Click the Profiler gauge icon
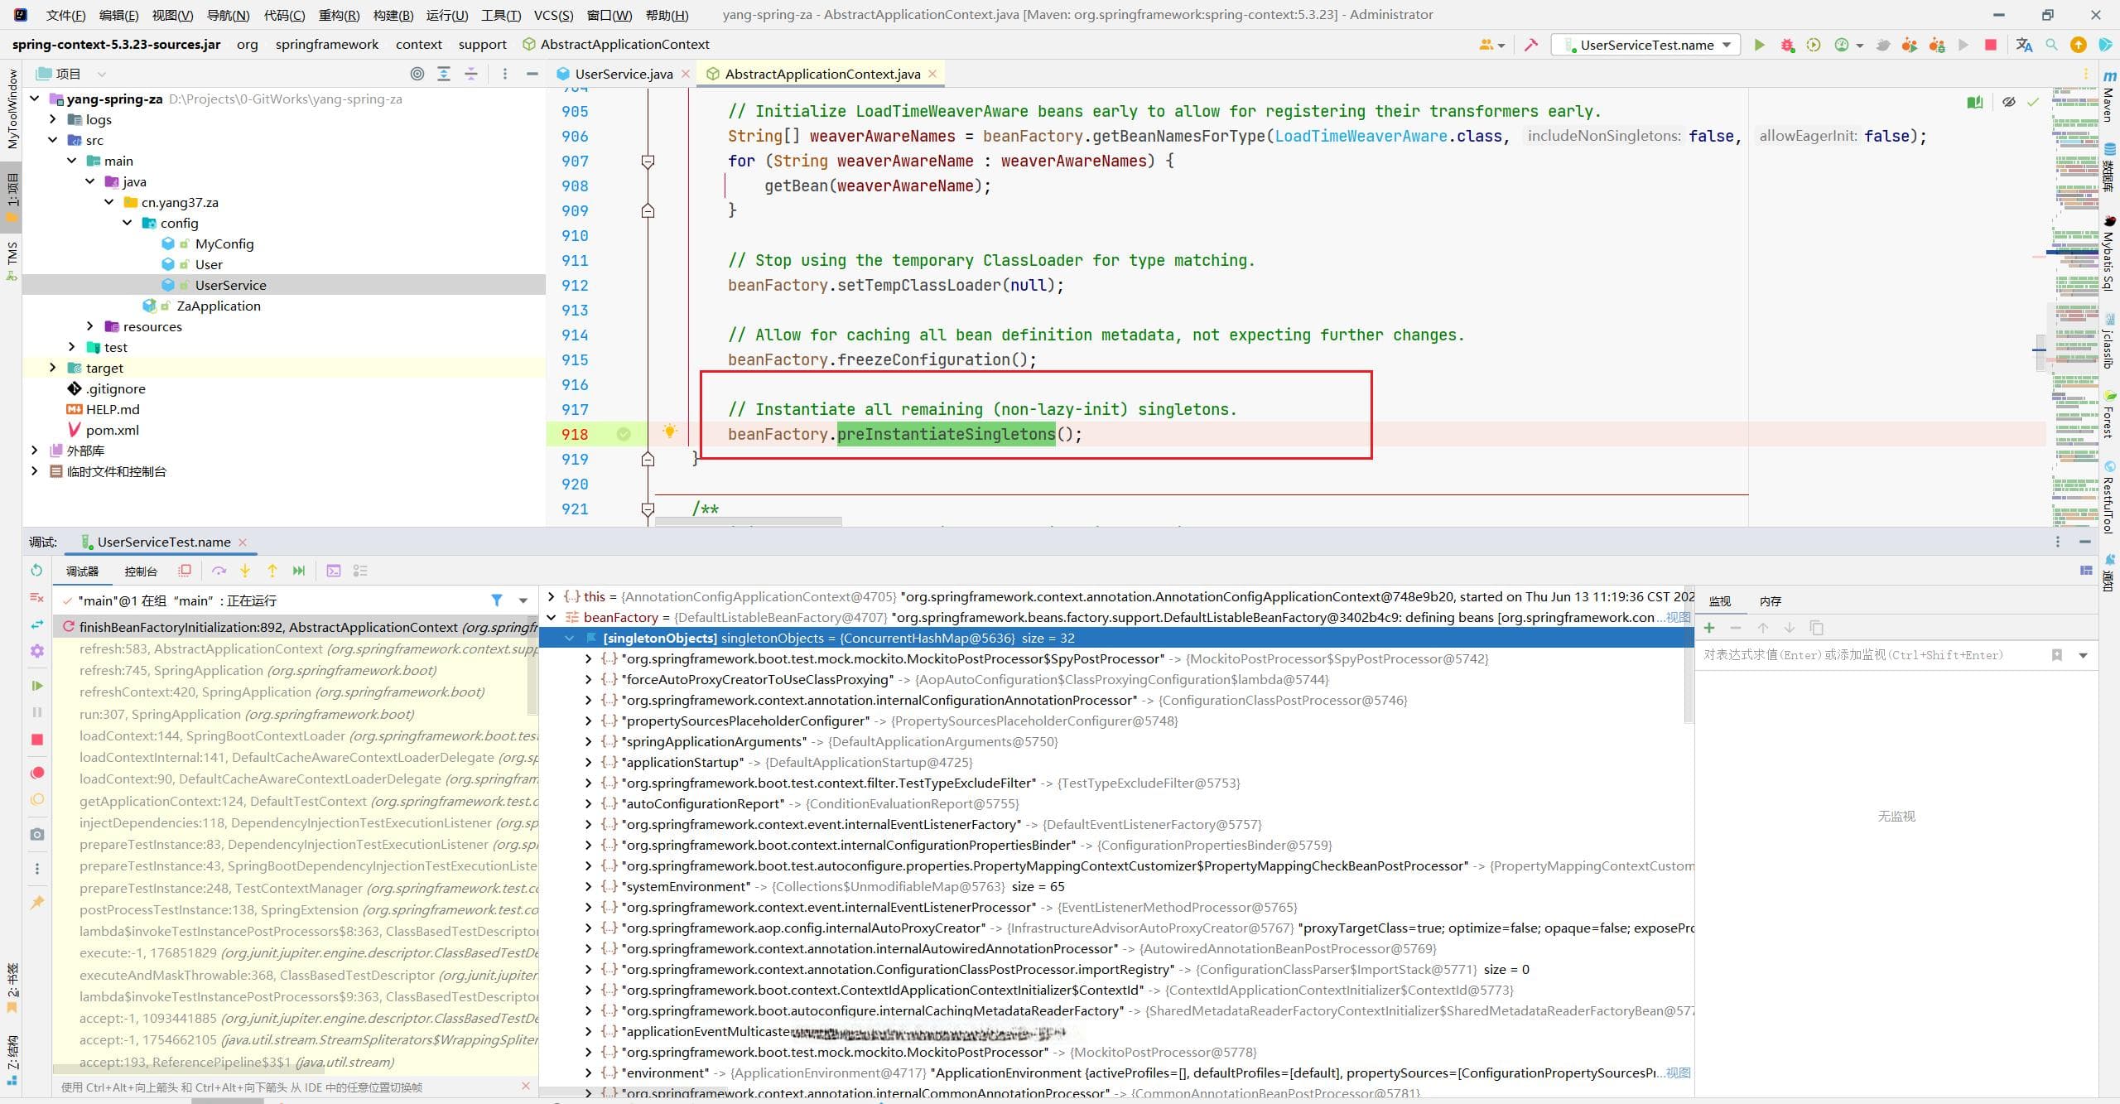Viewport: 2120px width, 1104px height. tap(1842, 45)
